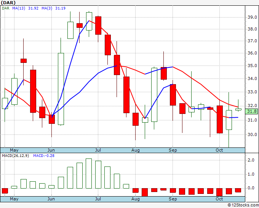
Task: Click the MA(3) value 31.19
Action: point(60,8)
